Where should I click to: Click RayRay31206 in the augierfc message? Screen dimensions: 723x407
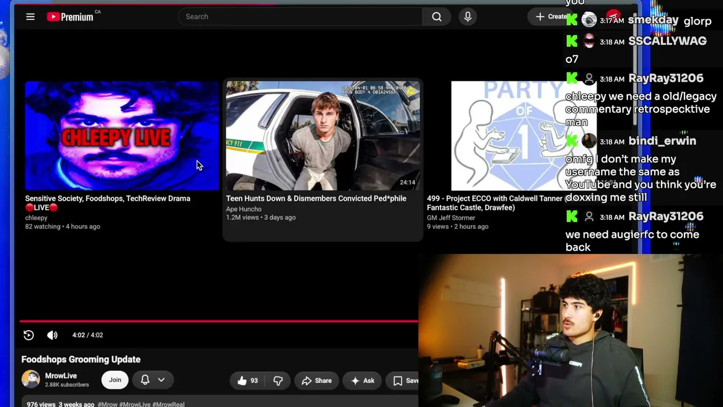pyautogui.click(x=665, y=217)
